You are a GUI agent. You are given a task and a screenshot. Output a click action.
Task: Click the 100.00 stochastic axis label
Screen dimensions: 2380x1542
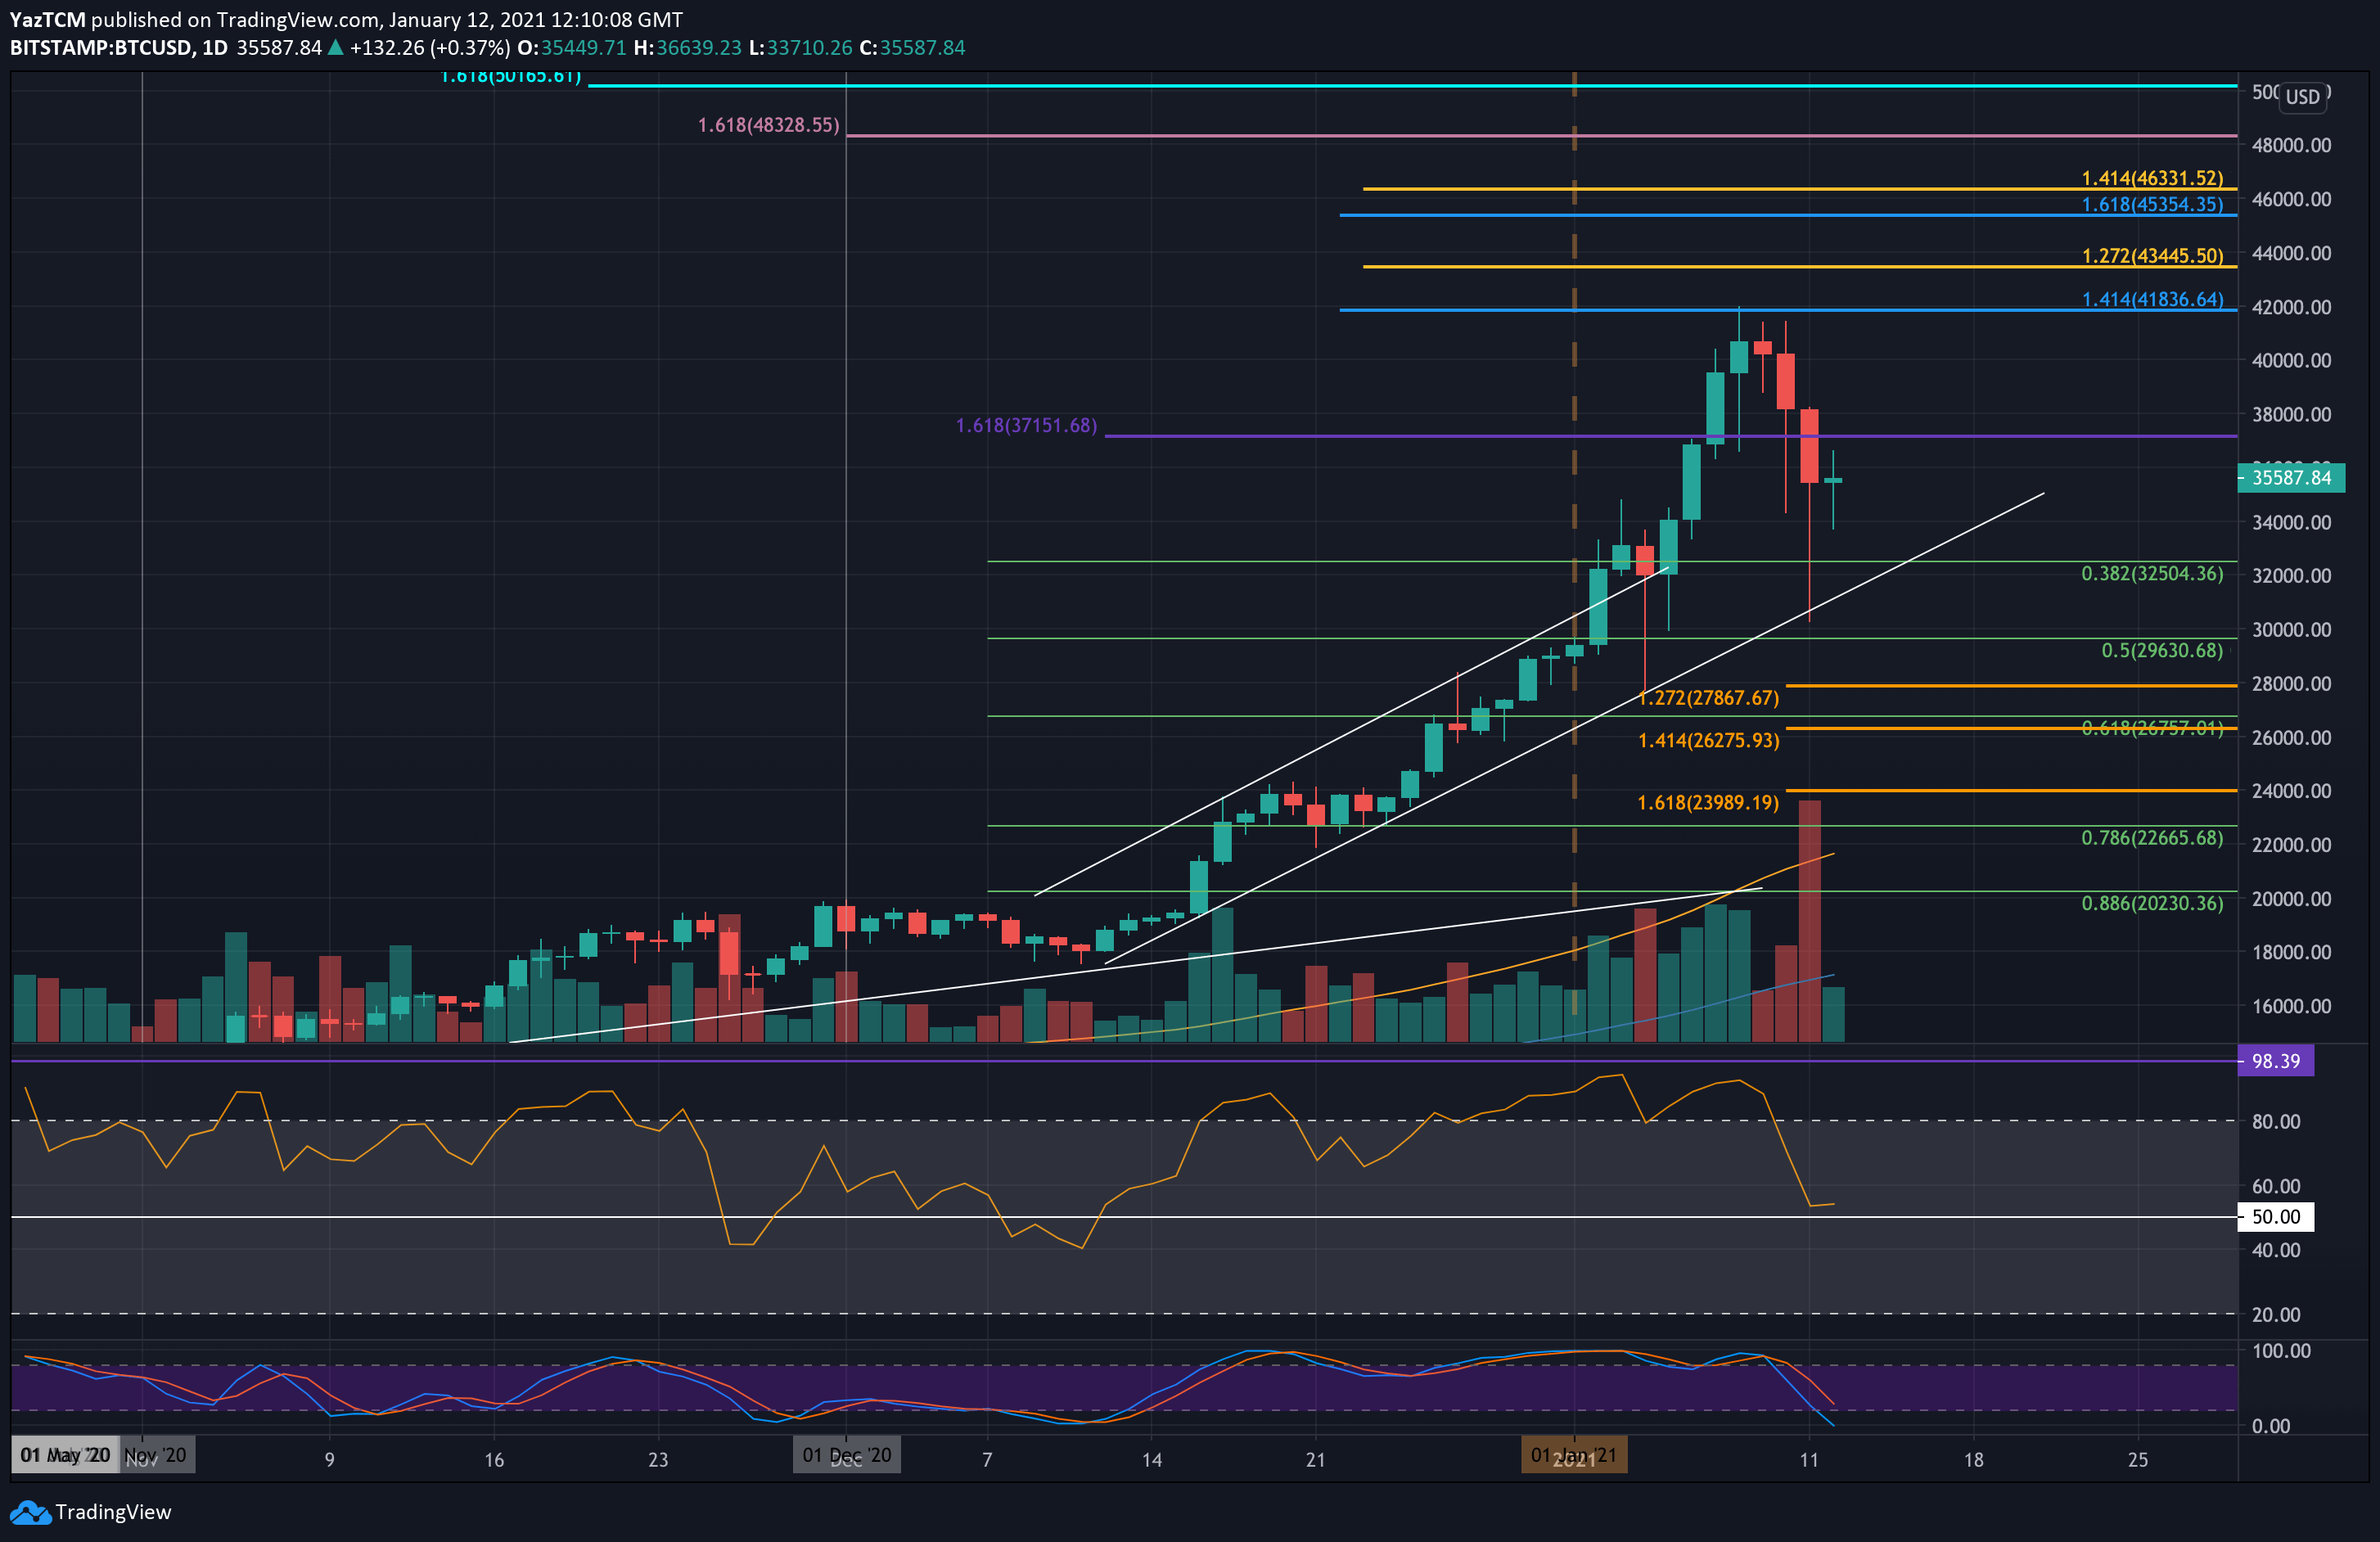pos(2281,1351)
